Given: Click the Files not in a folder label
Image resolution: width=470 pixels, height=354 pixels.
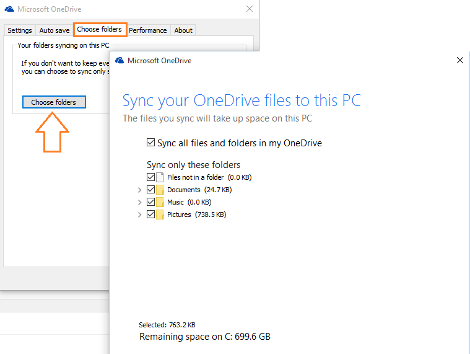Looking at the screenshot, I should [209, 177].
